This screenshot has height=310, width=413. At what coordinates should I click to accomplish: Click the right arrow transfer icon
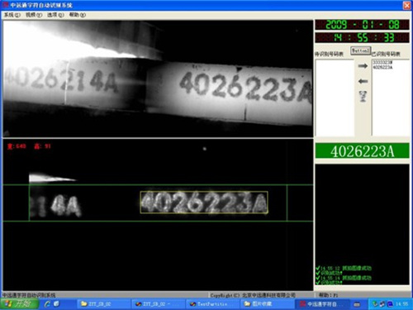pos(363,66)
